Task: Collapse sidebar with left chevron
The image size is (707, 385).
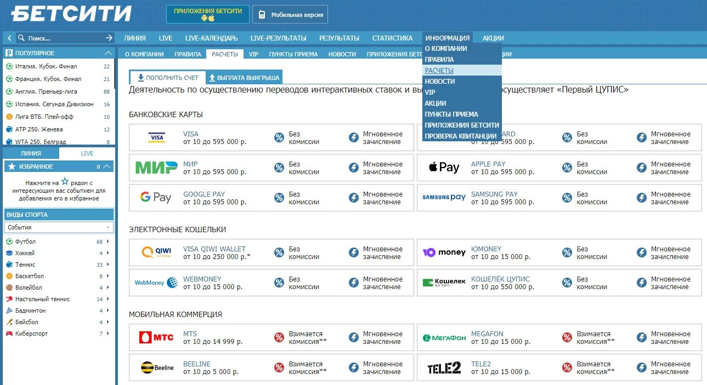Action: (9, 38)
